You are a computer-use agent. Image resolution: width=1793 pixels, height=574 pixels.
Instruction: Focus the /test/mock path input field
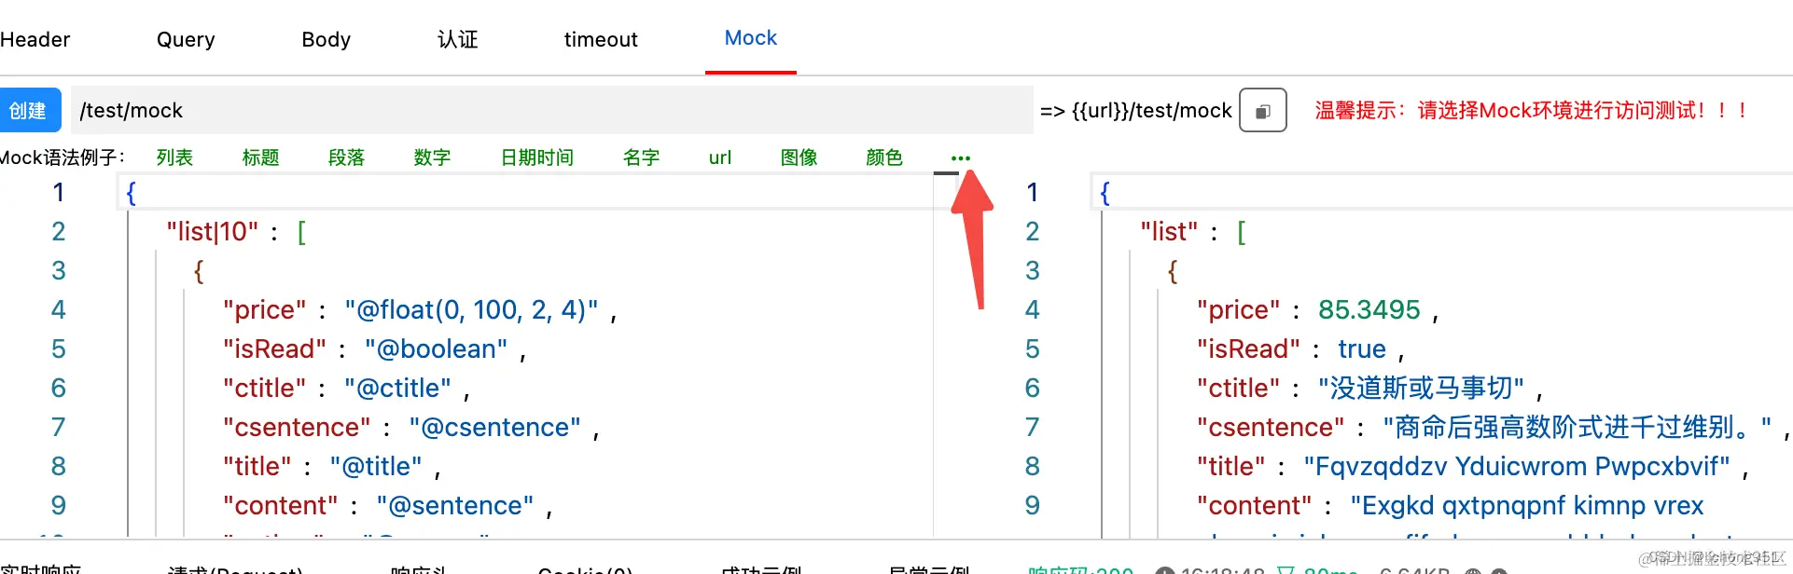551,111
